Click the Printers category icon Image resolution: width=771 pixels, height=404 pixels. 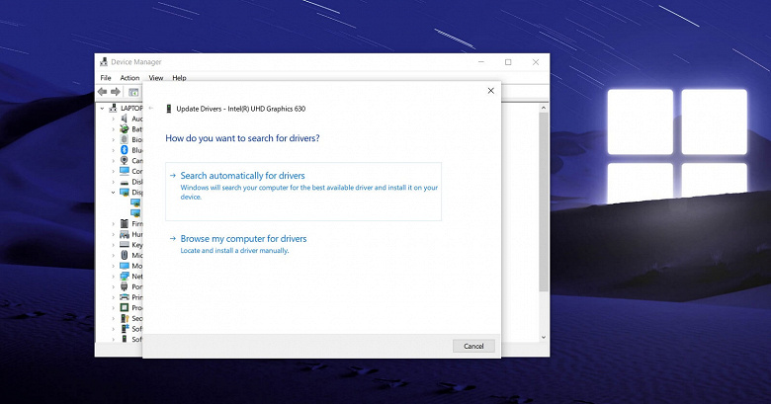[x=125, y=297]
